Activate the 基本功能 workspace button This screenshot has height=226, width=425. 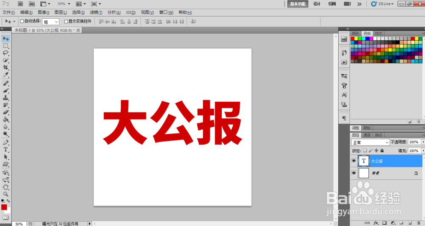pyautogui.click(x=297, y=4)
